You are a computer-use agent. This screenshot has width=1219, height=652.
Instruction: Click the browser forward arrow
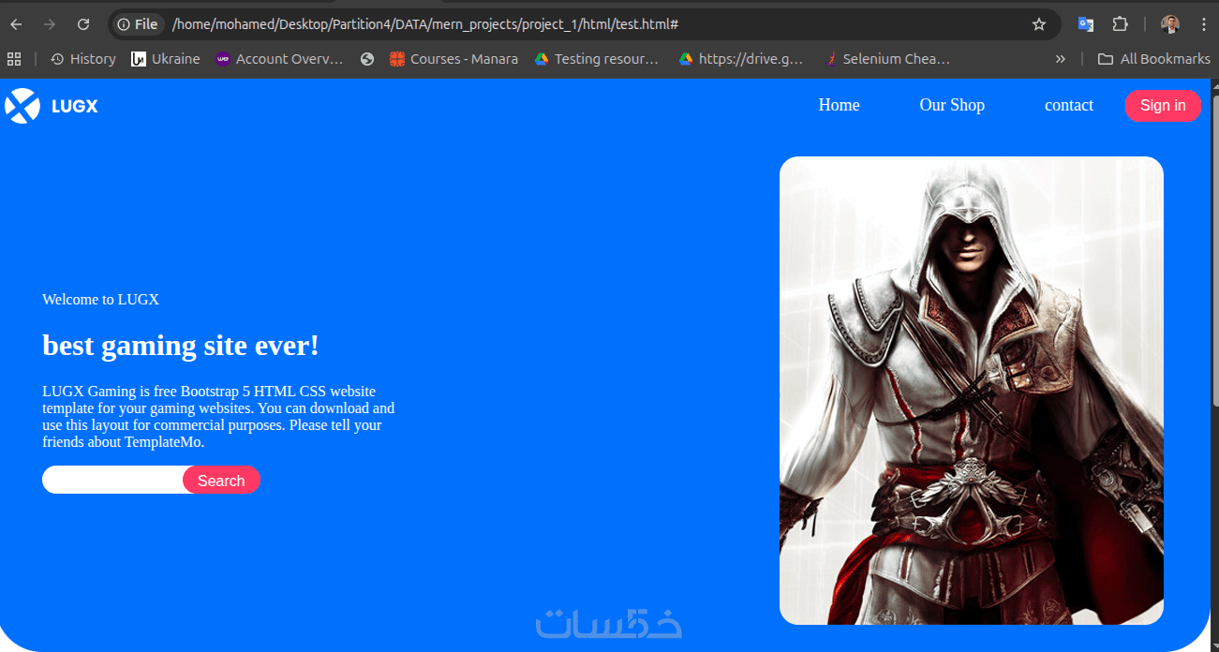pyautogui.click(x=50, y=24)
